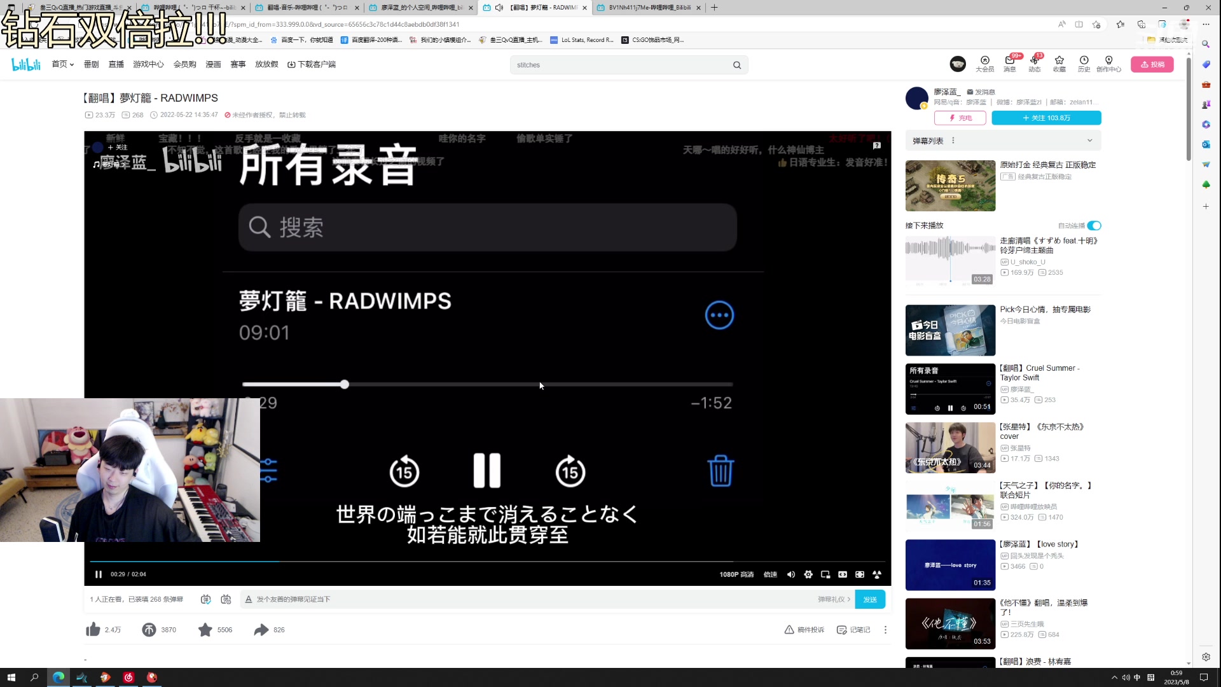Image resolution: width=1221 pixels, height=687 pixels.
Task: Toggle wide-screen mode in the player
Action: 859,574
